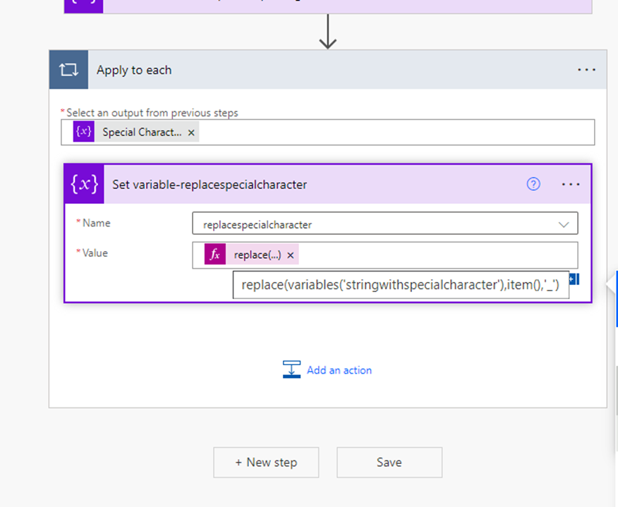Click the Special Charact... variable token icon

coord(84,132)
